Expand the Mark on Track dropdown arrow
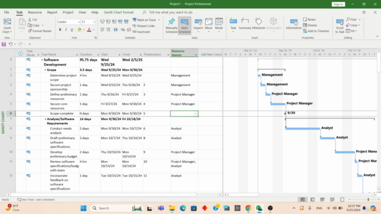The height and width of the screenshot is (214, 381). (x=159, y=20)
